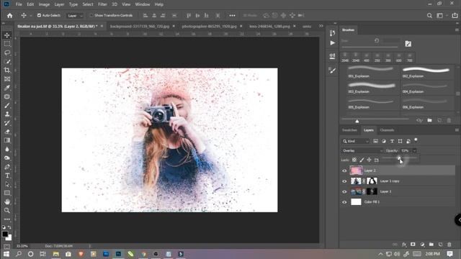Select the 002_Explosion brush

(x=426, y=72)
